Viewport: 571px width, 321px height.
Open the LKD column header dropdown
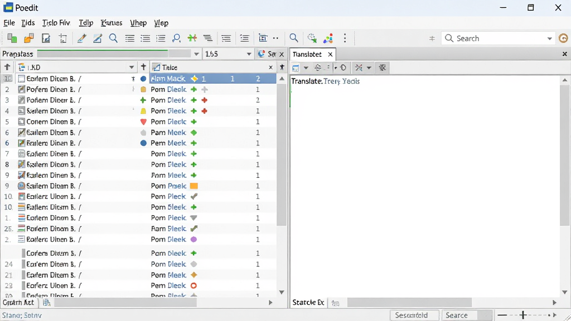[132, 67]
